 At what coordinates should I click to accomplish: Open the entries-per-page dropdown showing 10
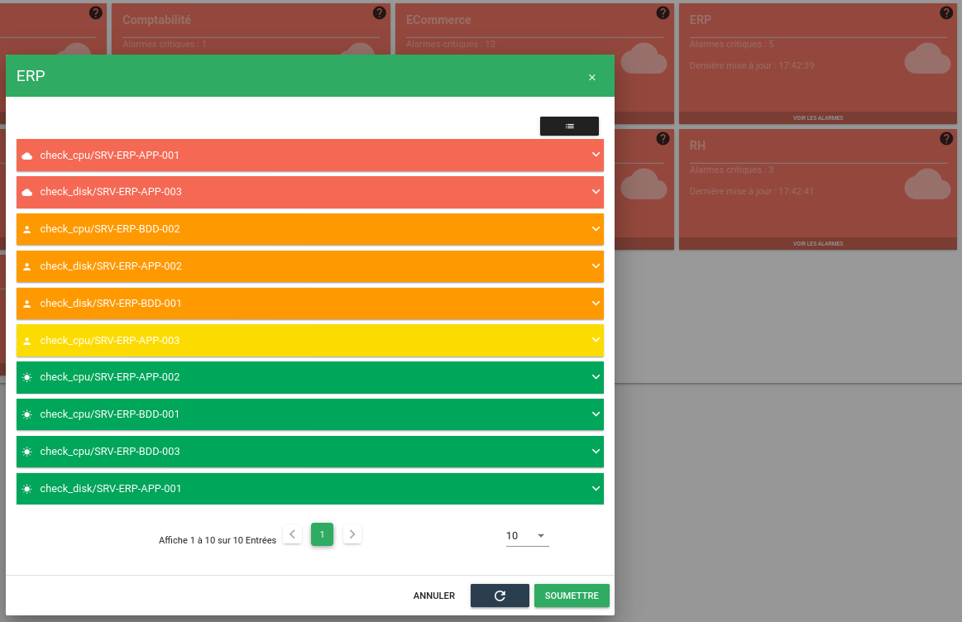click(x=527, y=535)
